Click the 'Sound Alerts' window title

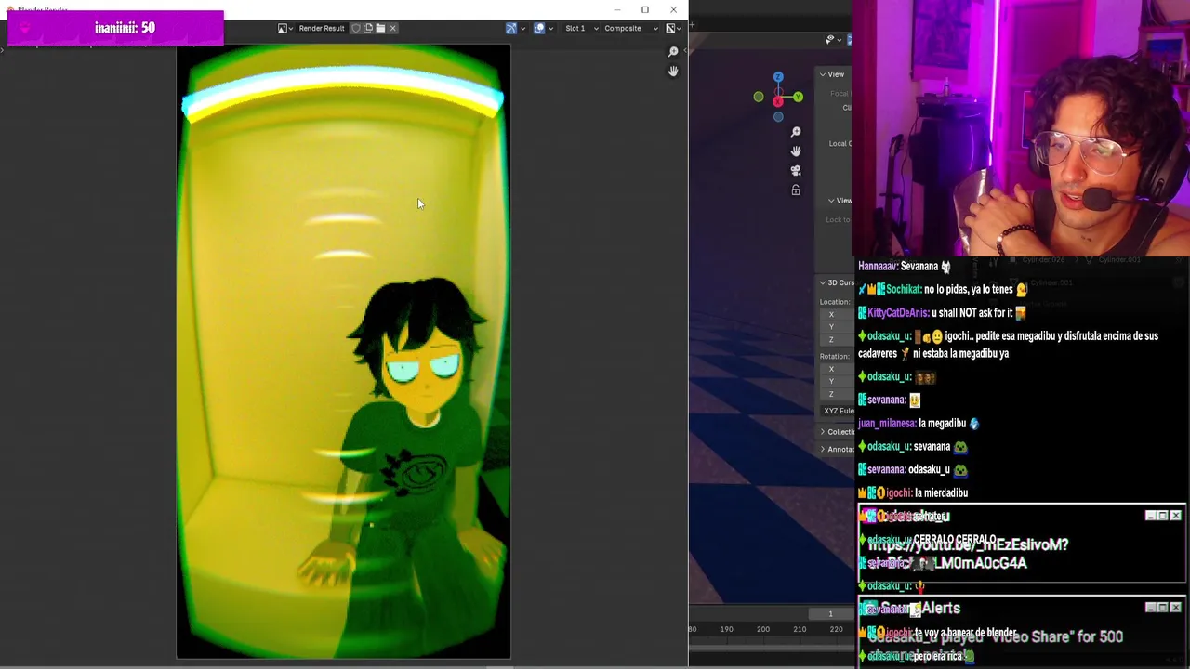point(920,609)
